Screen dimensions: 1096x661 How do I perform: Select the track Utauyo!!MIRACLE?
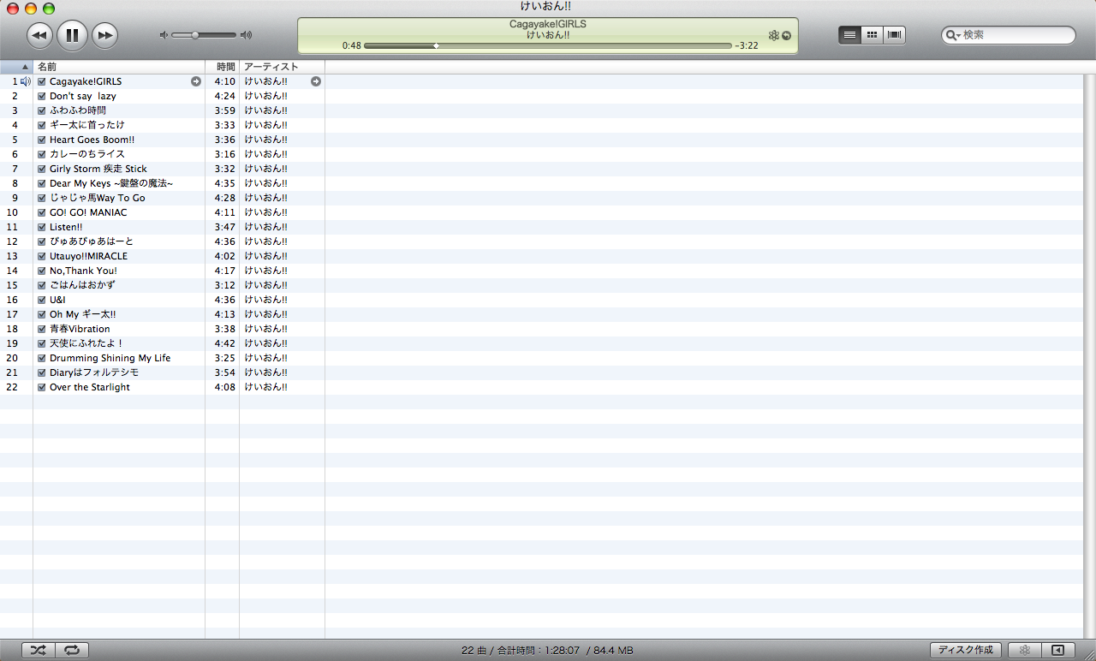click(88, 256)
